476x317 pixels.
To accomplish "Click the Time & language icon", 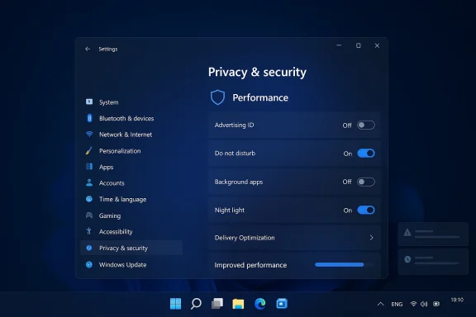I will coord(89,199).
